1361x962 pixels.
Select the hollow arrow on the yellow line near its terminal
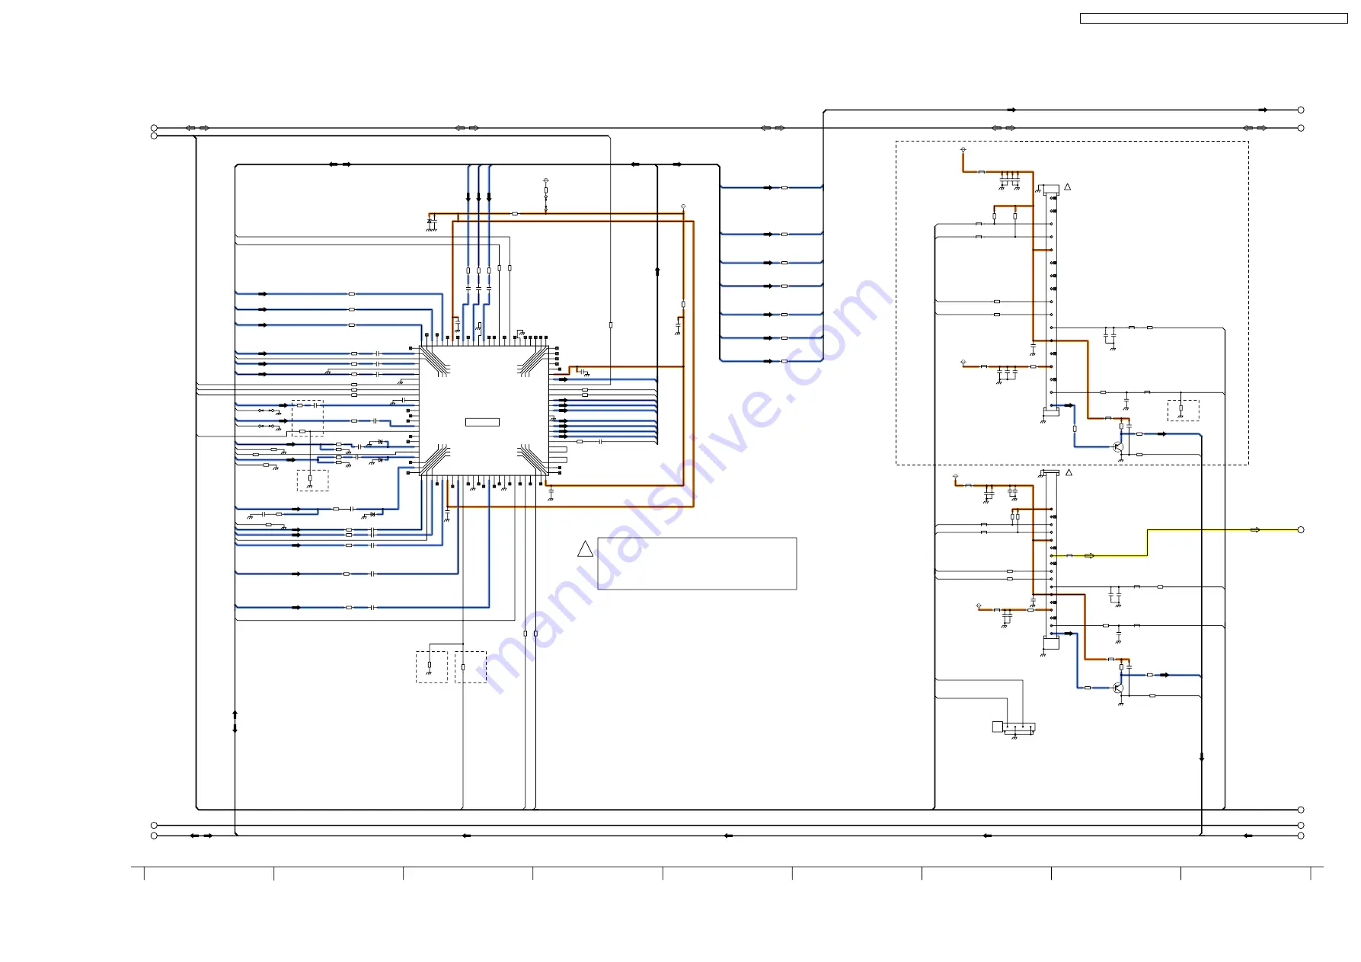coord(1255,529)
